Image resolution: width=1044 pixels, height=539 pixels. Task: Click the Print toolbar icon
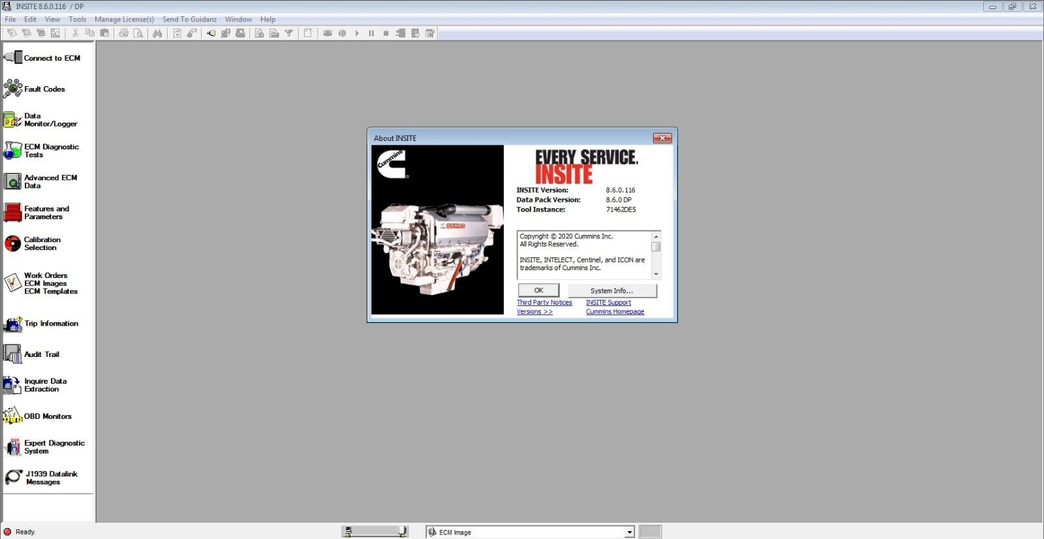click(x=123, y=33)
